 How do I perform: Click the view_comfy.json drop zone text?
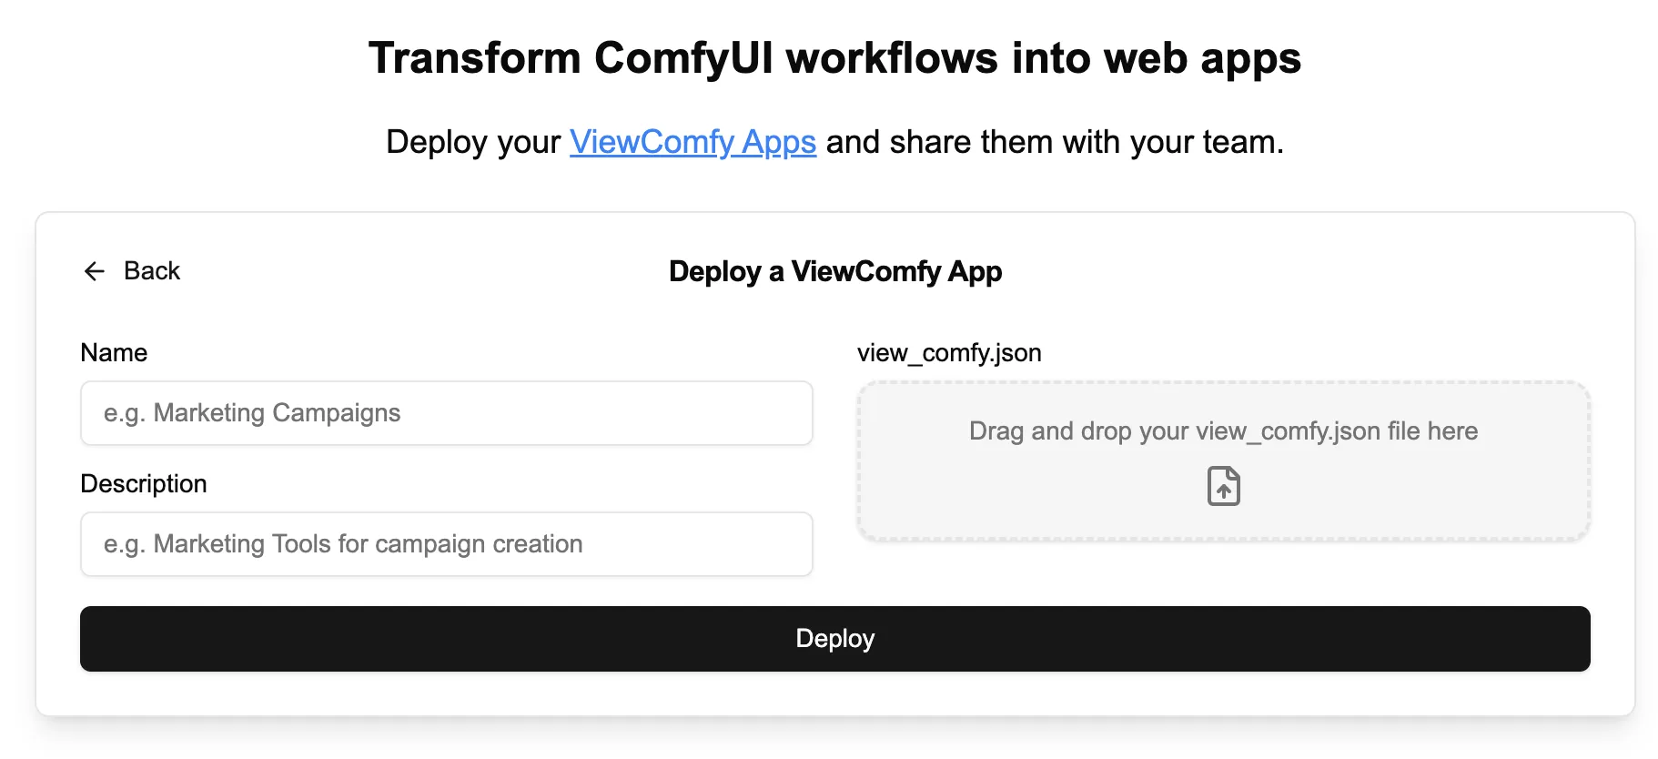coord(1223,430)
